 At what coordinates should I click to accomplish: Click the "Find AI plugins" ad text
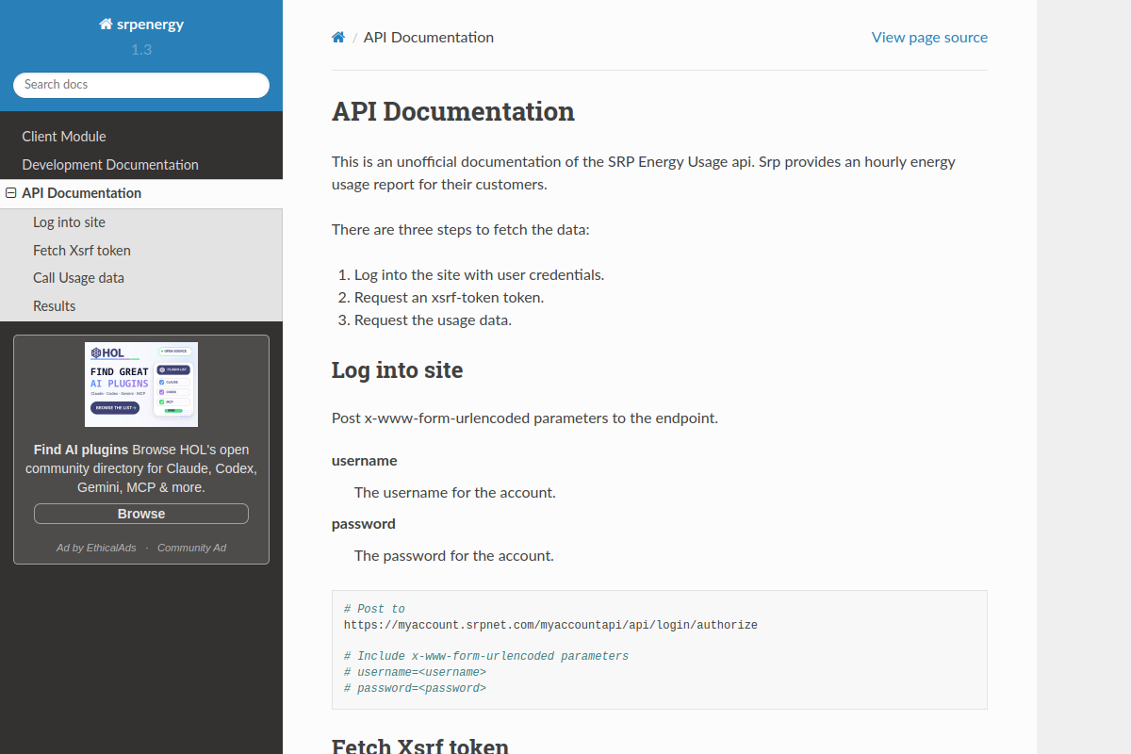[81, 450]
